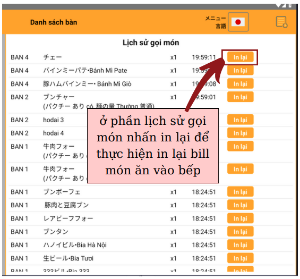Reprint the hodai 3 order
The width and height of the screenshot is (300, 279).
click(241, 120)
